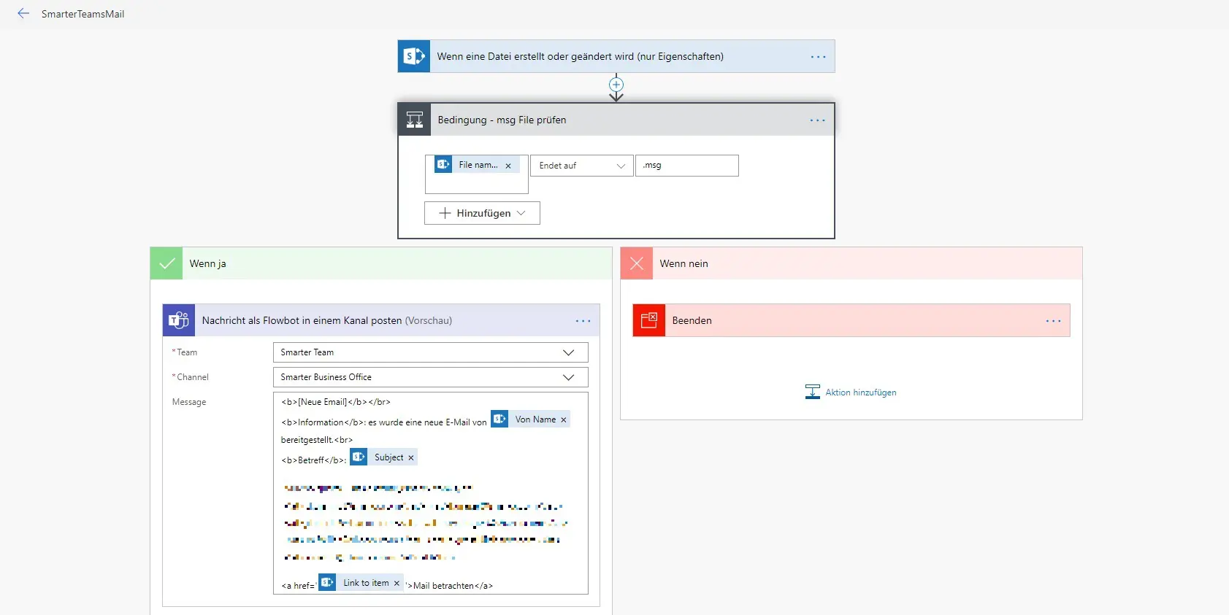Open ellipsis menu of Teams post action
Image resolution: width=1229 pixels, height=615 pixels.
[583, 321]
